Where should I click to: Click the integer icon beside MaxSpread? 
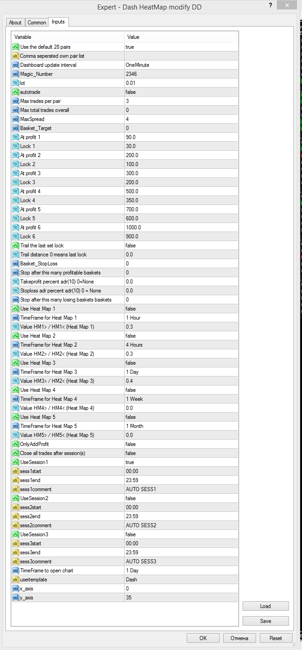(x=16, y=119)
